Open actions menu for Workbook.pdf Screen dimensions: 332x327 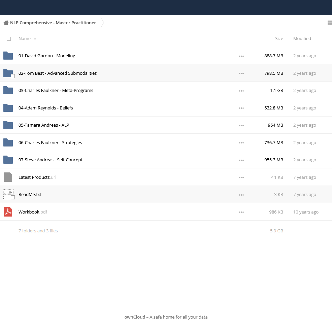(241, 212)
